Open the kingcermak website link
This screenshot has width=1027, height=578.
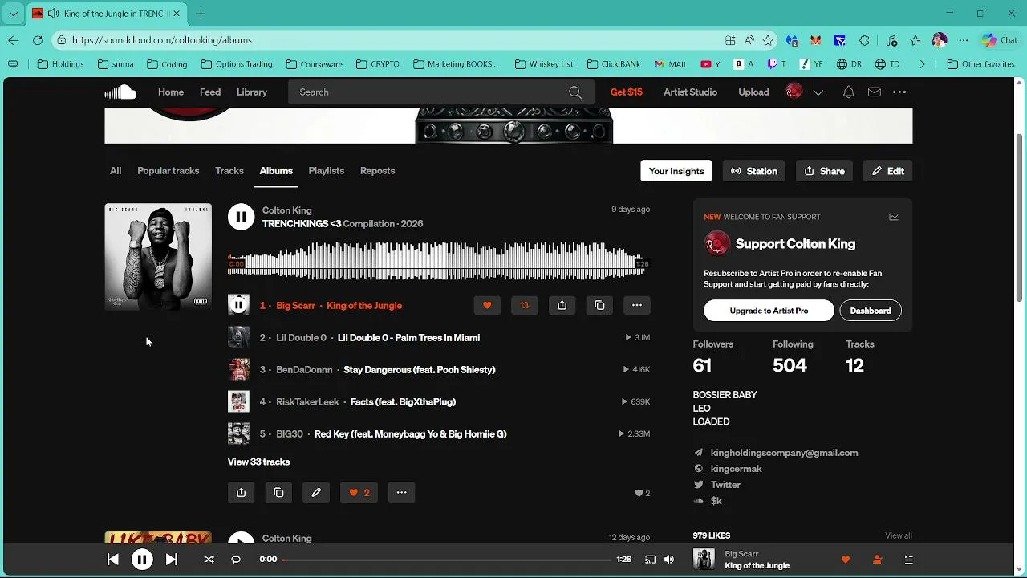point(736,469)
